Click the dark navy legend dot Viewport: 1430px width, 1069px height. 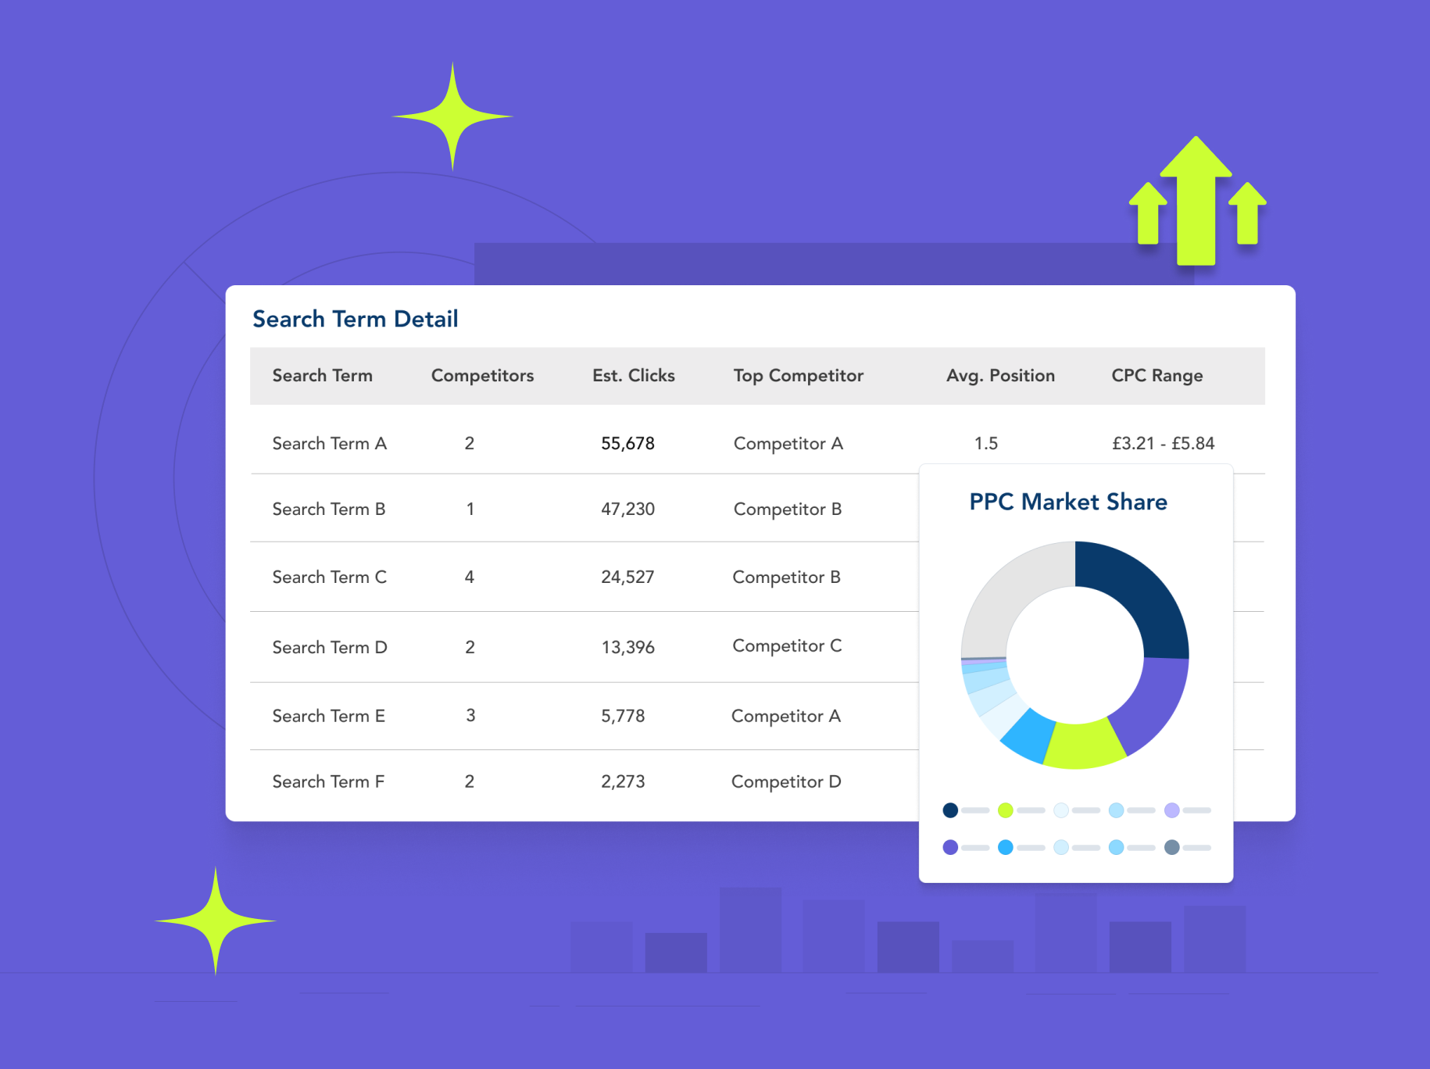pos(950,810)
